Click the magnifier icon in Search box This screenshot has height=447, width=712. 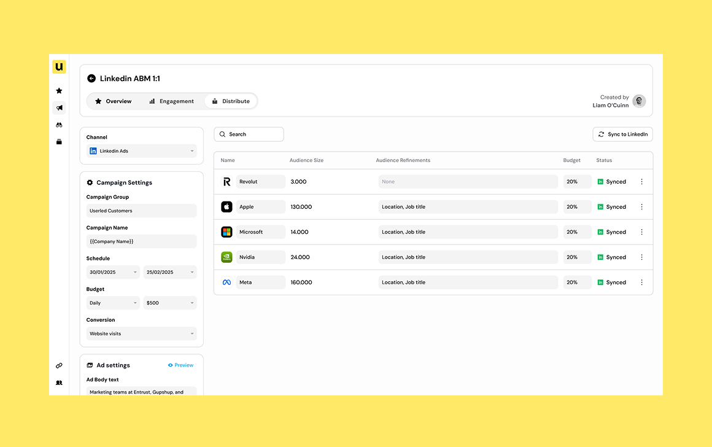(x=222, y=134)
